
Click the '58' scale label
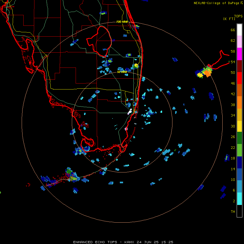[233, 51]
